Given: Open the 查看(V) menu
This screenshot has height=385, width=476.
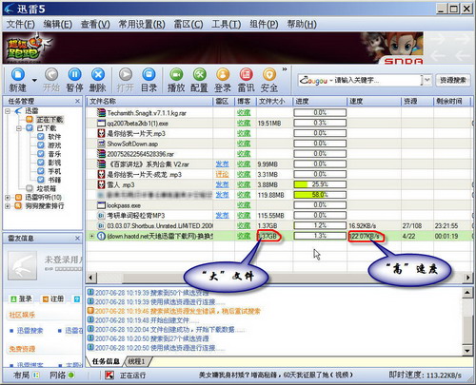Looking at the screenshot, I should [x=95, y=24].
